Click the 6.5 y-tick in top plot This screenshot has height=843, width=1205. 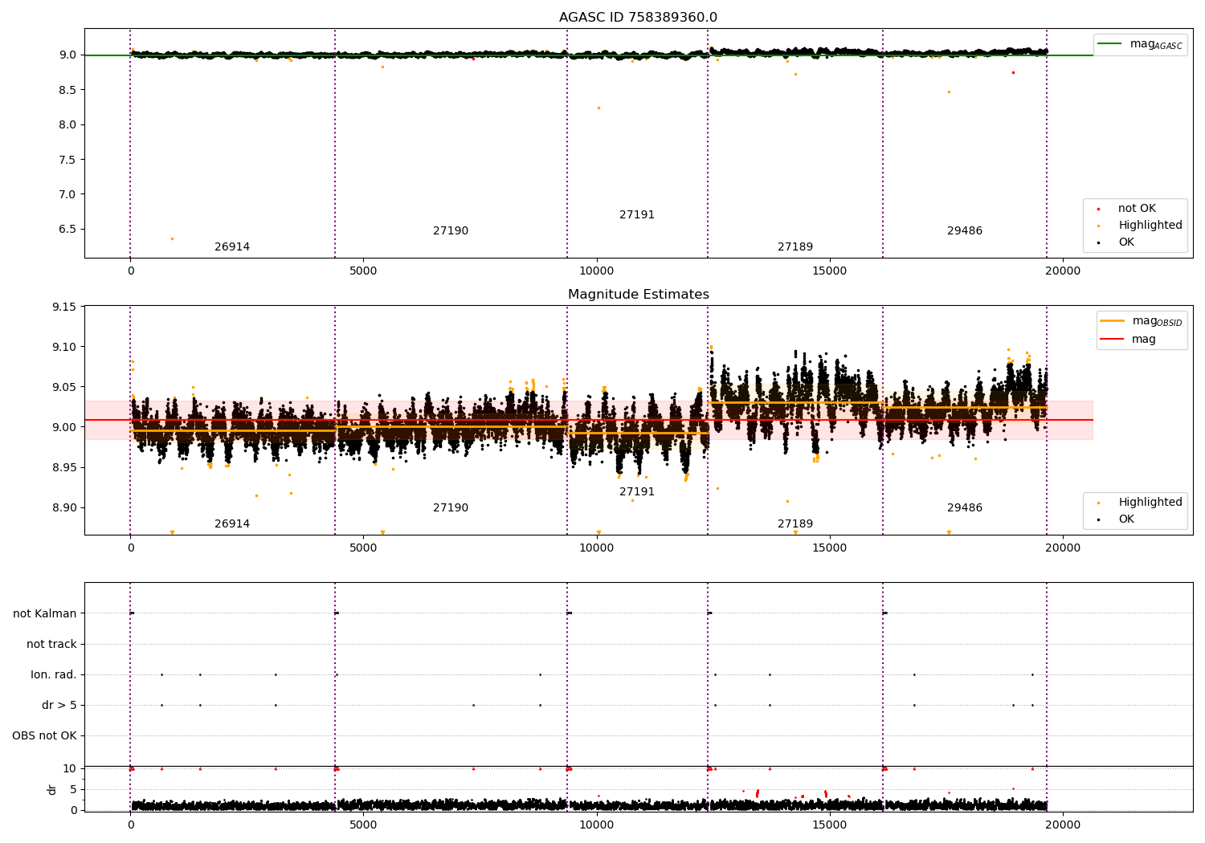(x=67, y=230)
